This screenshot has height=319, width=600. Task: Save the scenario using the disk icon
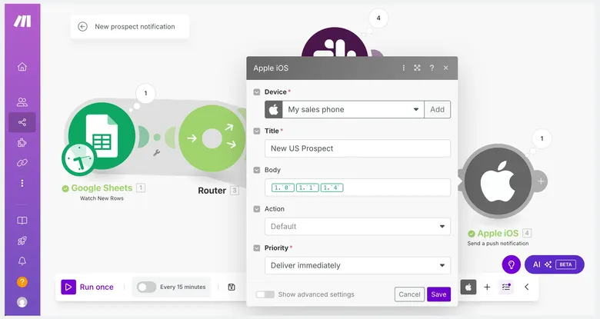point(232,287)
